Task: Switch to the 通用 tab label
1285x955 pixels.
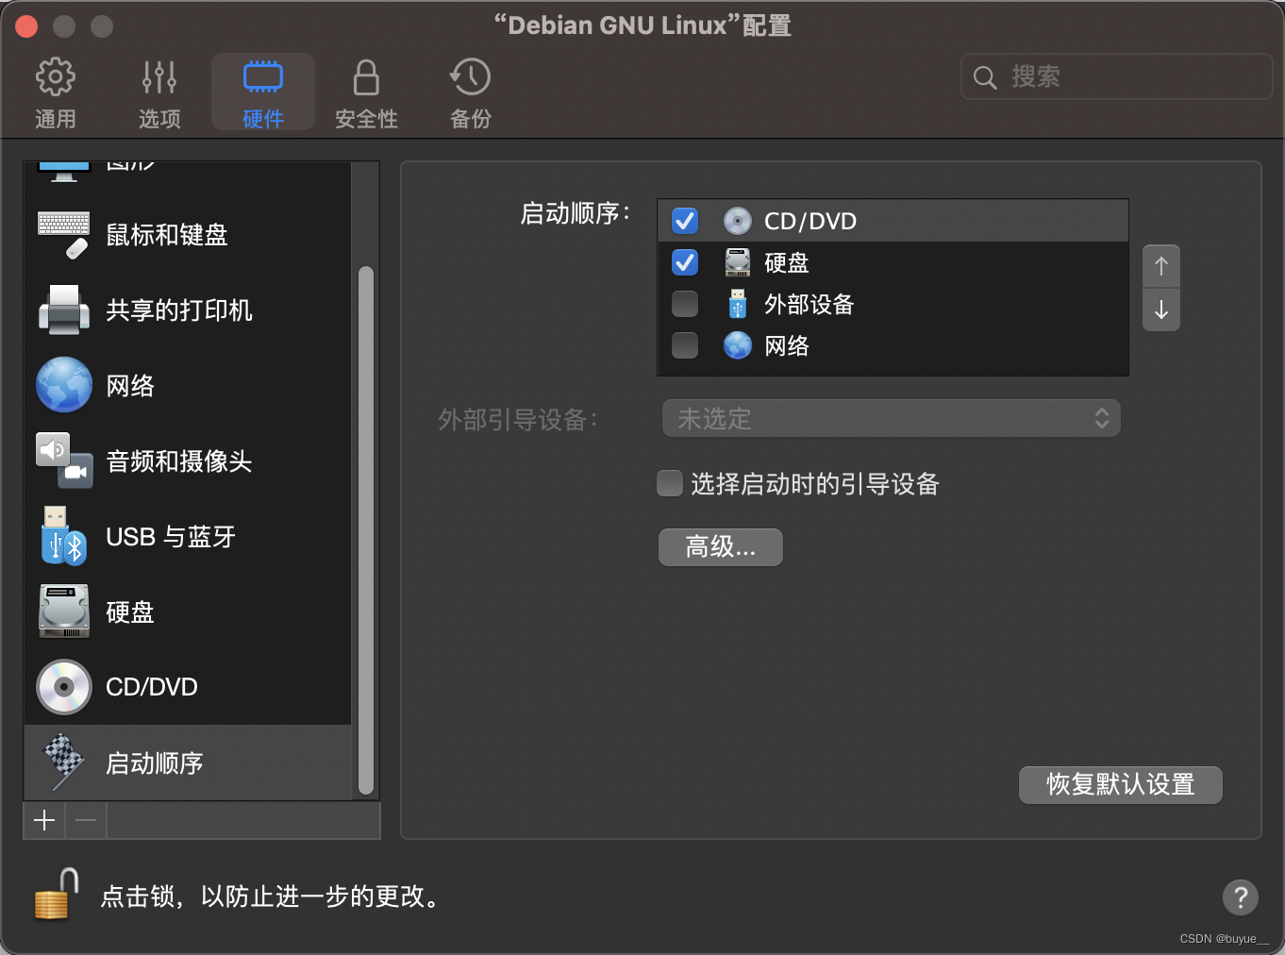Action: pyautogui.click(x=56, y=119)
